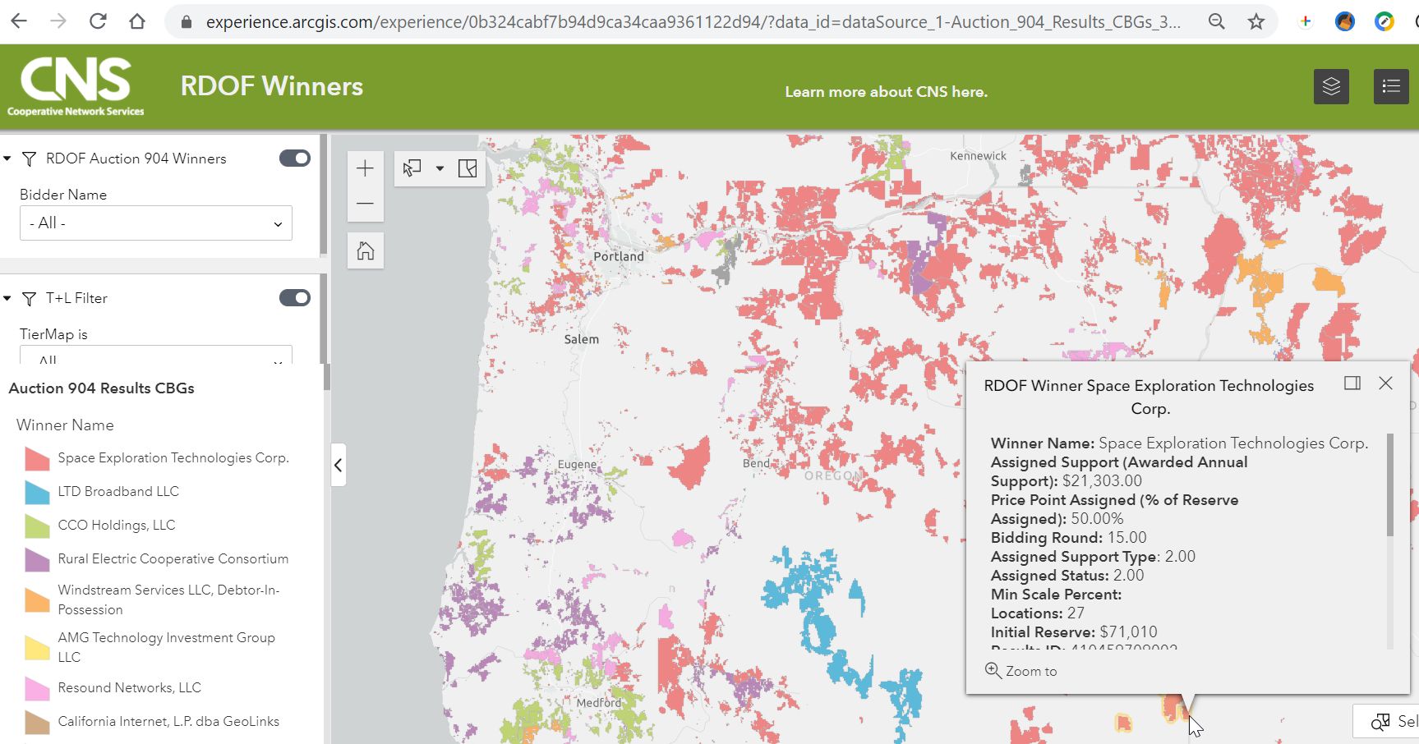Go back in browser history
Screen dimensions: 1419x744
point(19,21)
